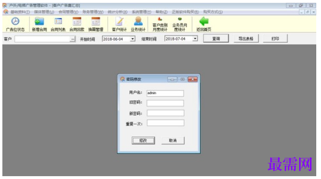Click the 新增合同 toolbar icon
Viewport: 321px width, 179px height.
(39, 21)
